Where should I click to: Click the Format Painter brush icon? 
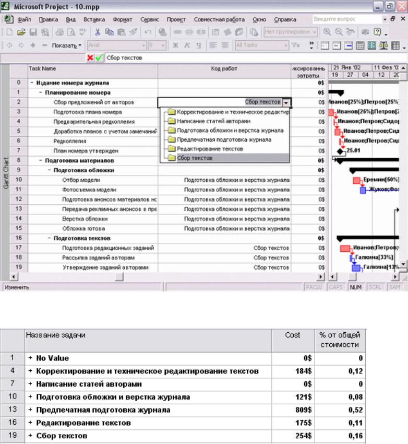(133, 32)
